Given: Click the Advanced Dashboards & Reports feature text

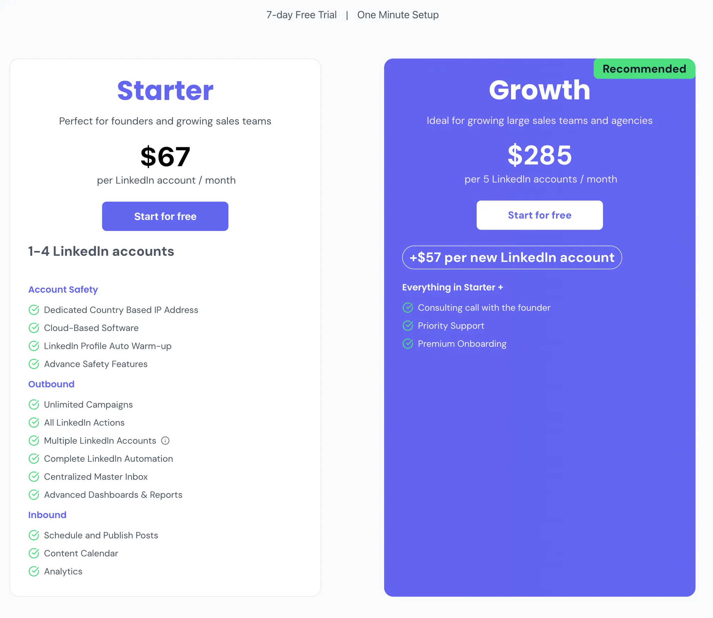Looking at the screenshot, I should [113, 495].
